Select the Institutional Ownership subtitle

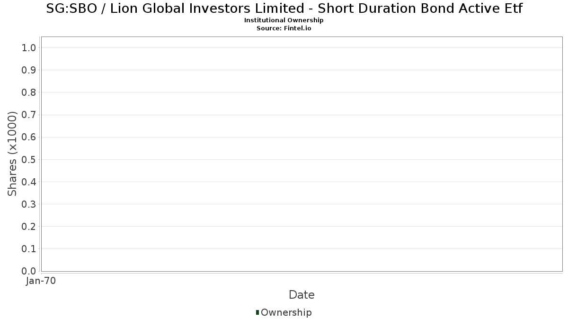point(284,20)
